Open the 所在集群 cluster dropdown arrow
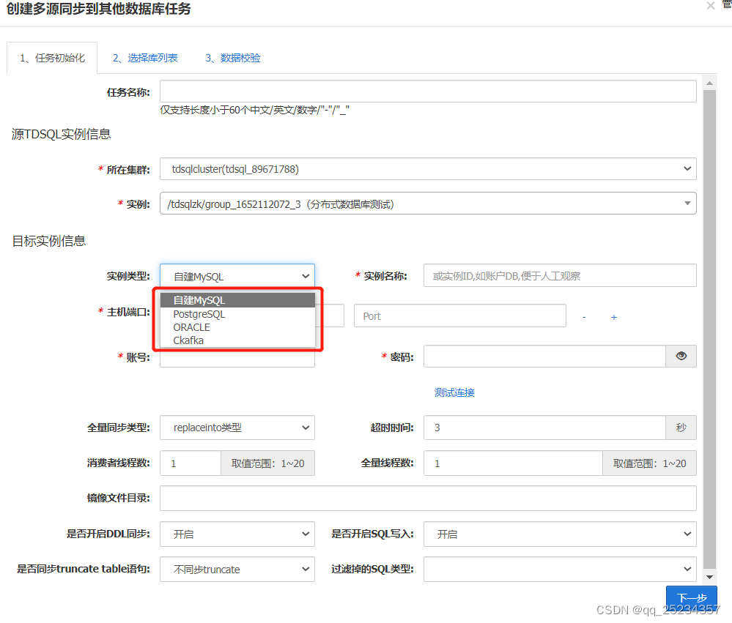This screenshot has width=732, height=623. [687, 168]
